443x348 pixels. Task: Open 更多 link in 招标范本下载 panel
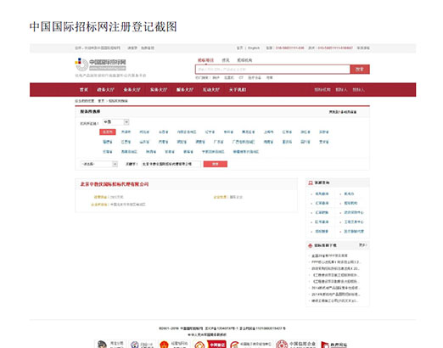pyautogui.click(x=362, y=245)
